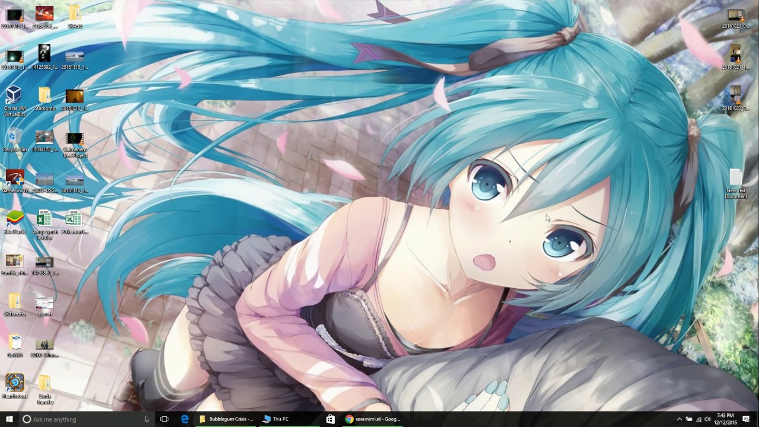The height and width of the screenshot is (427, 759).
Task: Select the Caimanero Tree Project video file
Action: 74,145
